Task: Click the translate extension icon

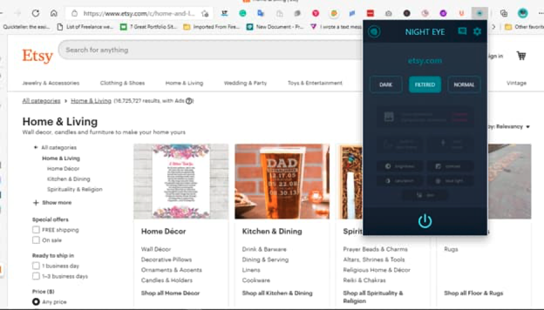Action: point(260,13)
